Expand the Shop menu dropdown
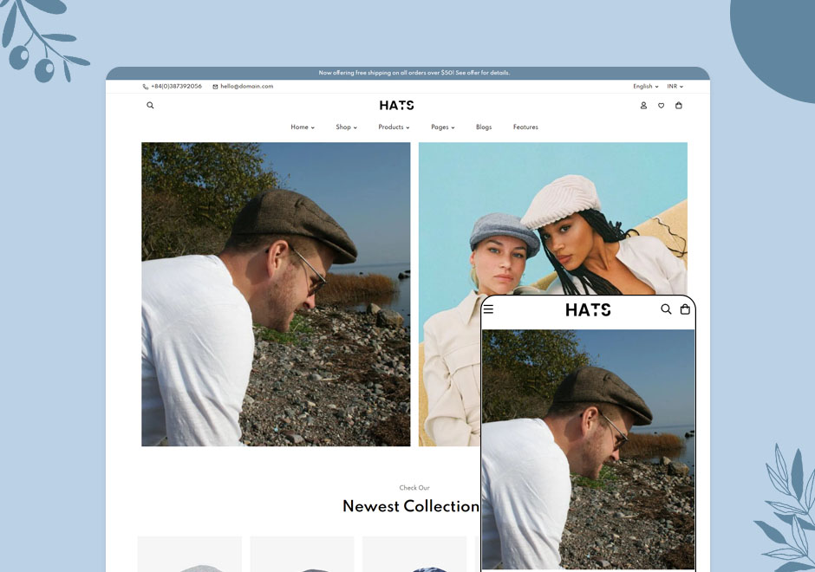Screen dimensions: 815x572 tap(346, 127)
